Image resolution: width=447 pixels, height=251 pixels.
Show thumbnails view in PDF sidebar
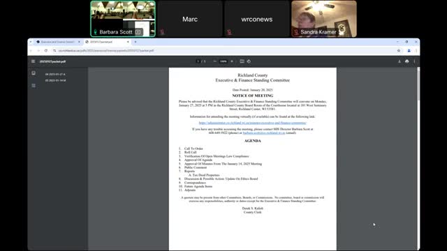(34, 73)
